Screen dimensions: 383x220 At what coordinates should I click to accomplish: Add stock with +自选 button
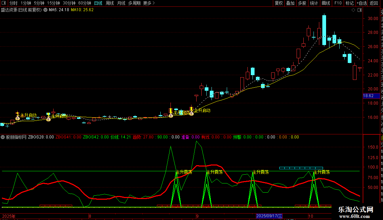click(x=362, y=3)
